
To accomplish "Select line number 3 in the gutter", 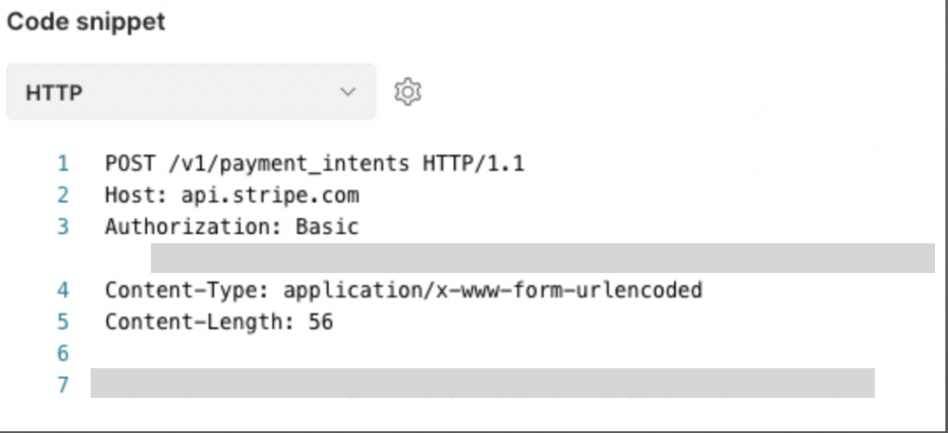I will point(64,227).
